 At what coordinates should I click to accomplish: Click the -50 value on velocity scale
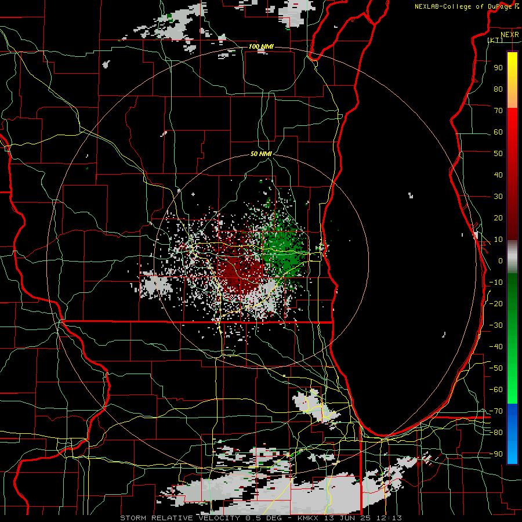(x=496, y=368)
